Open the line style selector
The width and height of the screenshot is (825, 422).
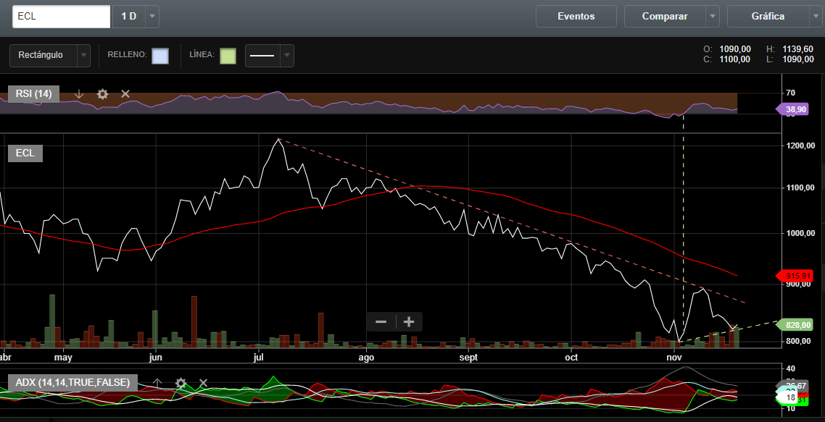pyautogui.click(x=270, y=56)
